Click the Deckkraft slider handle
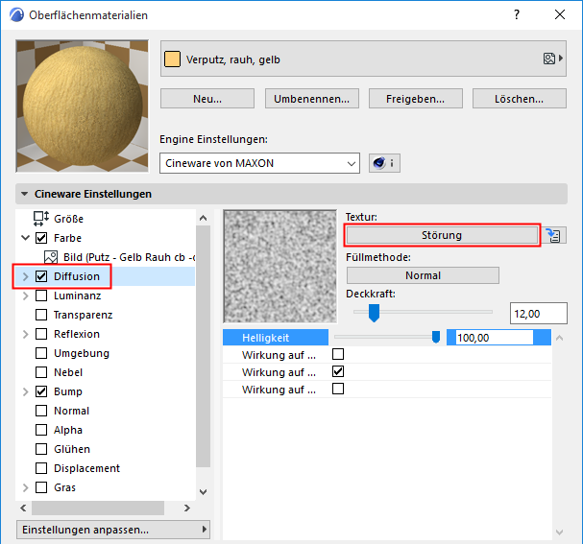 374,313
